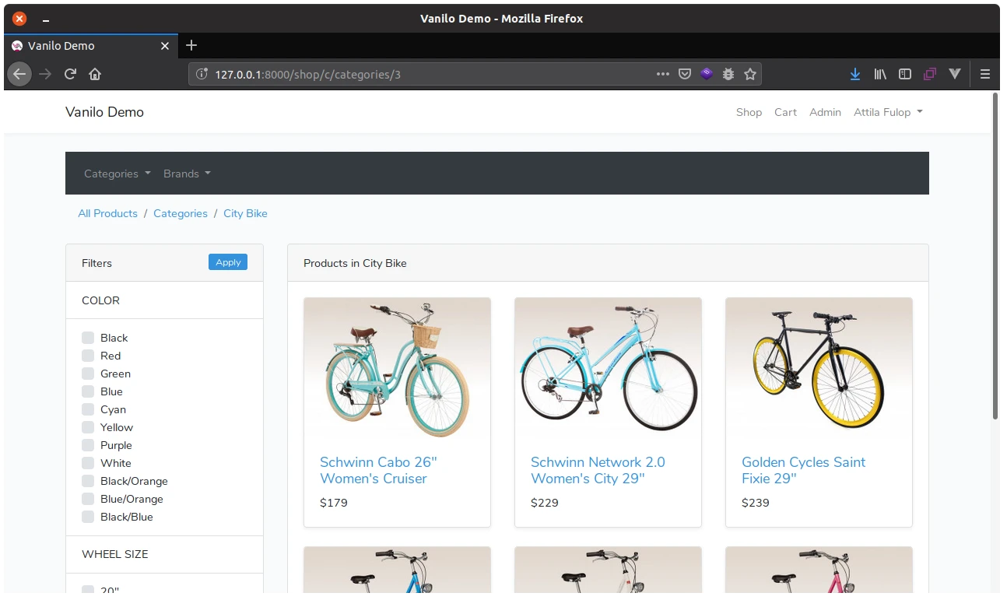Click the bug extension icon in address bar
Screen dimensions: 1007x600
(728, 74)
